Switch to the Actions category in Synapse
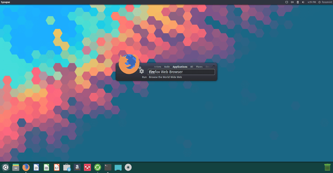 [158, 67]
